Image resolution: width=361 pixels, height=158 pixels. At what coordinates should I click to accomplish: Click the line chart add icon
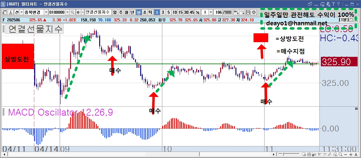(242, 12)
